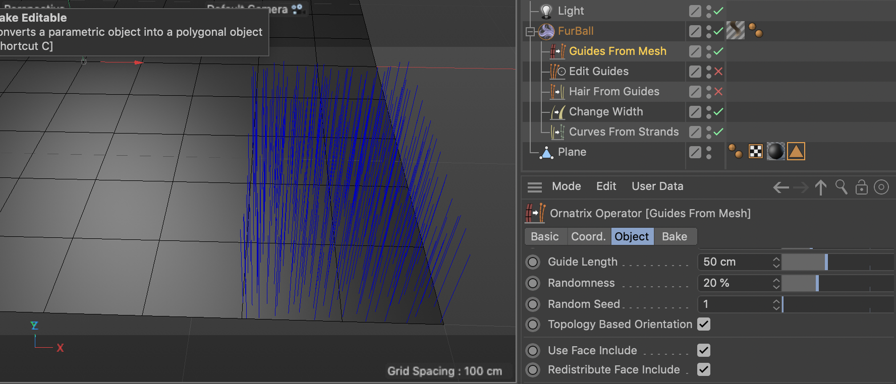Click the new Attributes manager target icon

881,187
